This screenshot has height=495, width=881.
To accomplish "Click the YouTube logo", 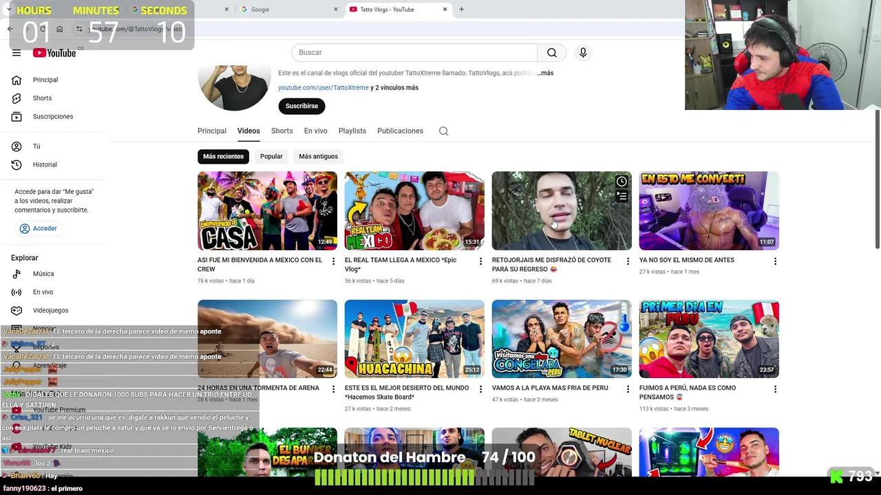I will (54, 53).
